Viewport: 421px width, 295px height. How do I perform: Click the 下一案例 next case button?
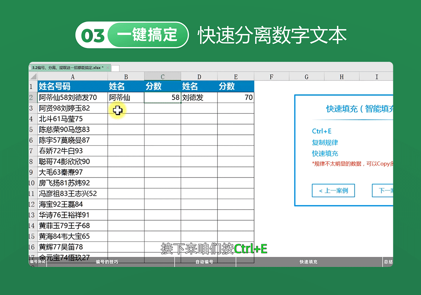click(382, 191)
